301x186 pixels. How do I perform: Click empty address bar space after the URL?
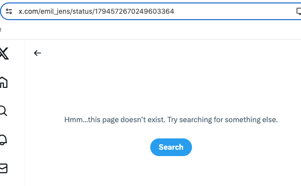pyautogui.click(x=234, y=11)
